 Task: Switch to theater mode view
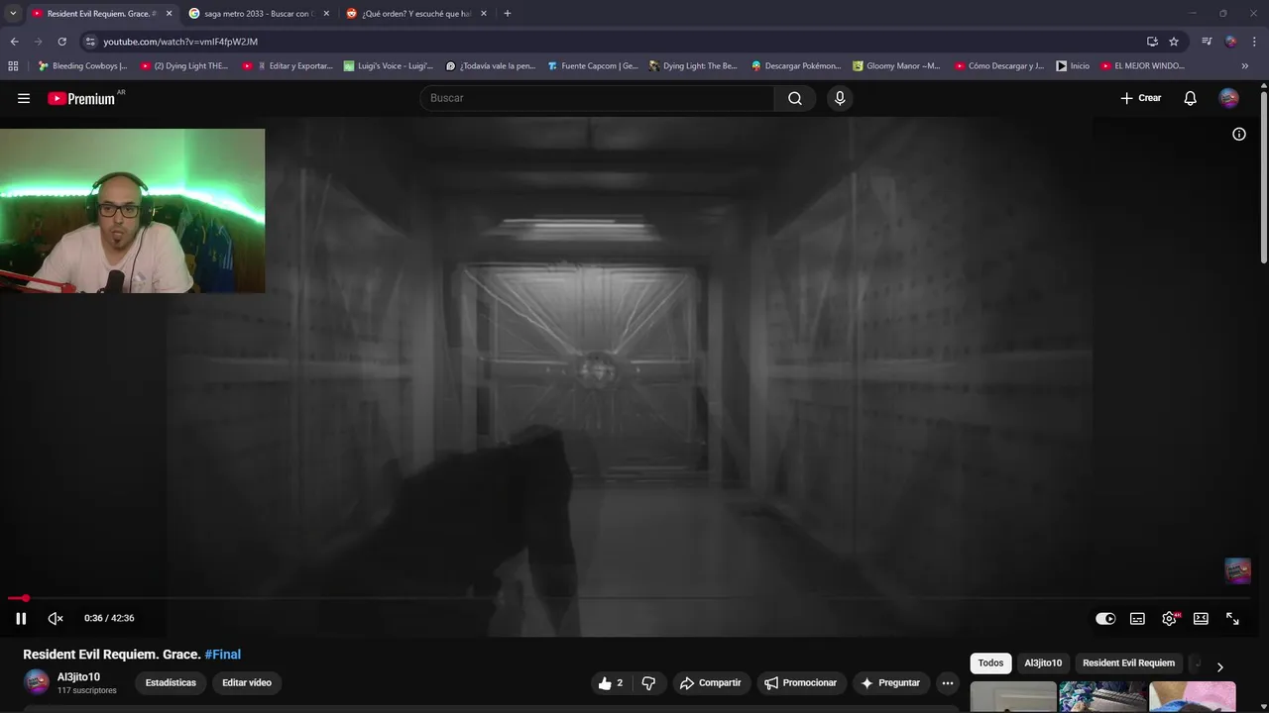[x=1201, y=618]
